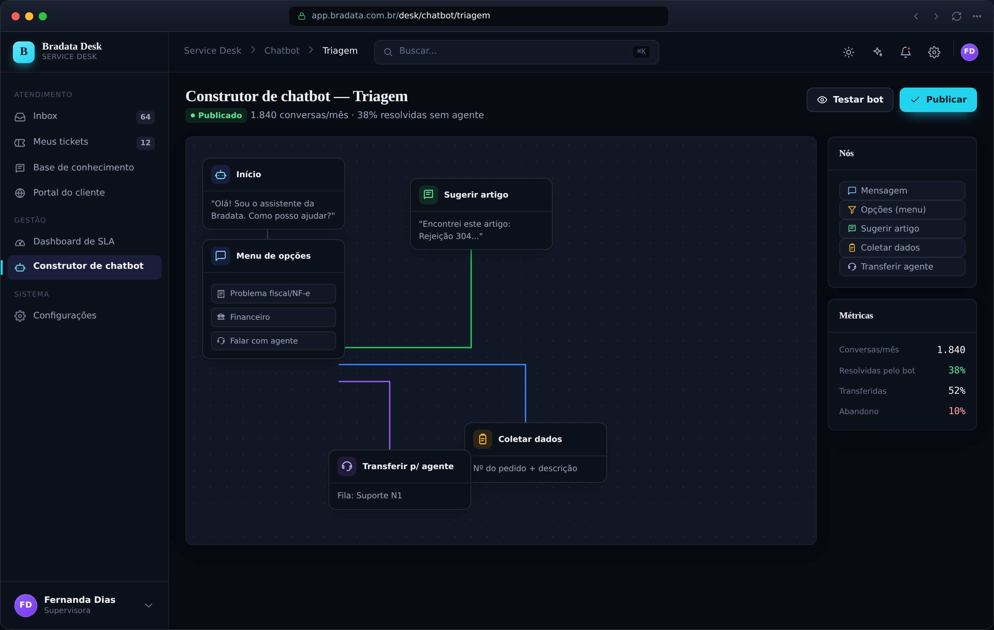Image resolution: width=994 pixels, height=630 pixels.
Task: Open the browser more options ellipsis
Action: coord(977,16)
